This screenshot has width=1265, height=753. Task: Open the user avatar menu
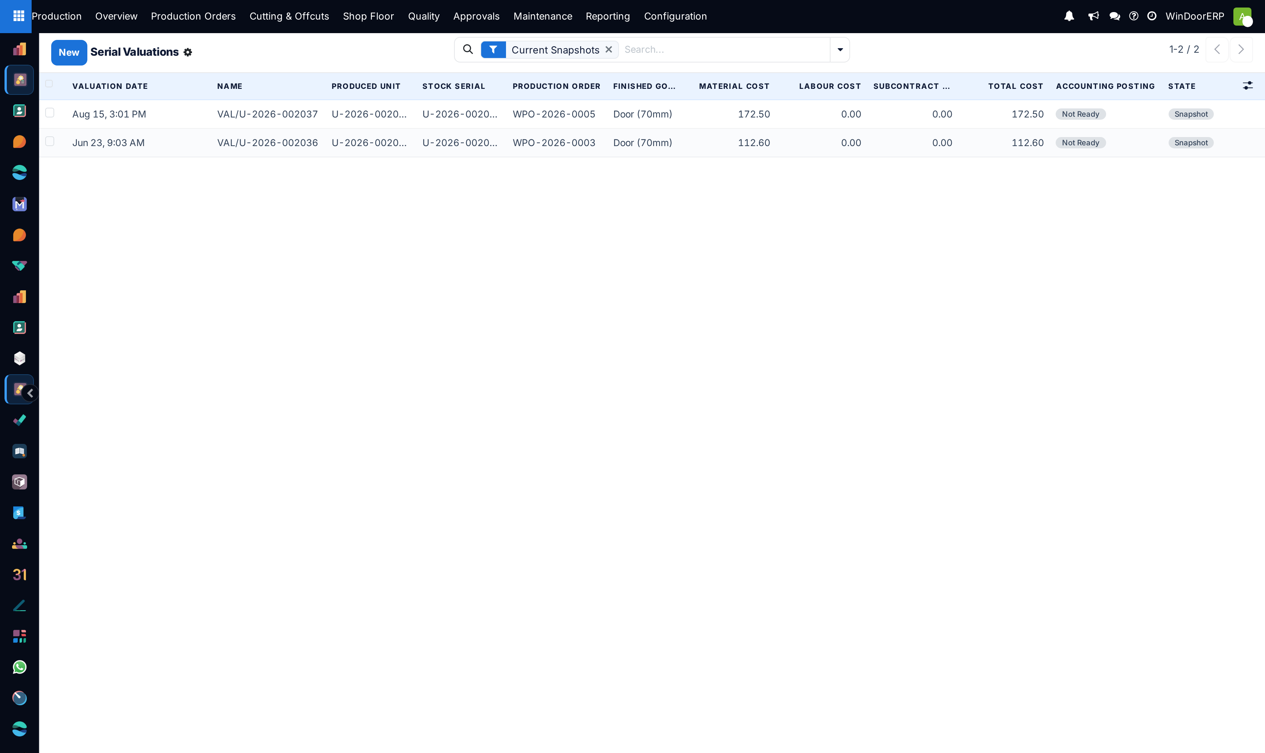coord(1242,16)
